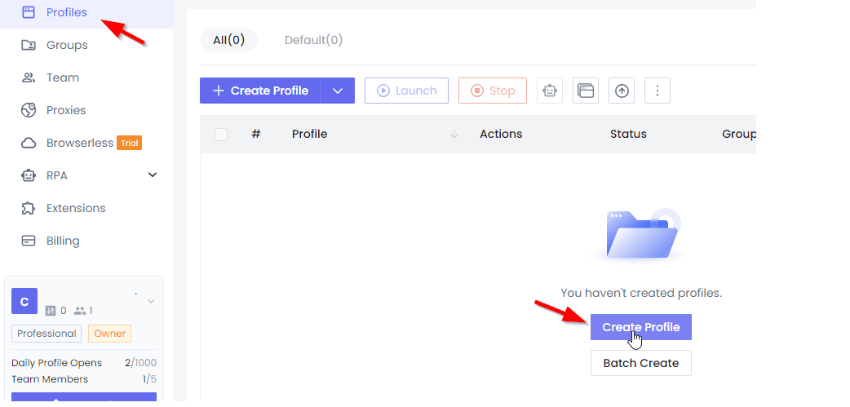
Task: Sort by Profile column arrow
Action: point(454,134)
